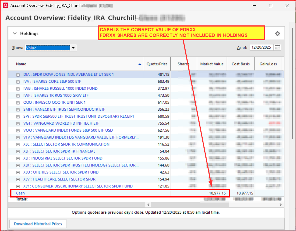Open the VOO Vanguard S&P 500 link
This screenshot has height=231, width=296.
[68, 130]
